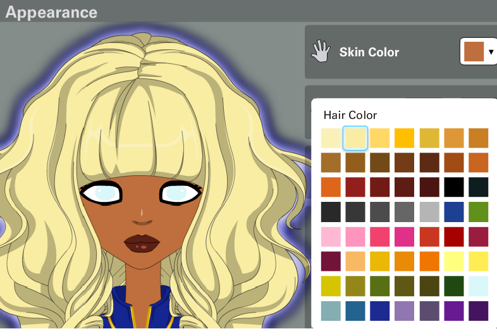This screenshot has height=336, width=497.
Task: Pick the bright orange hair color swatch
Action: pyautogui.click(x=429, y=261)
